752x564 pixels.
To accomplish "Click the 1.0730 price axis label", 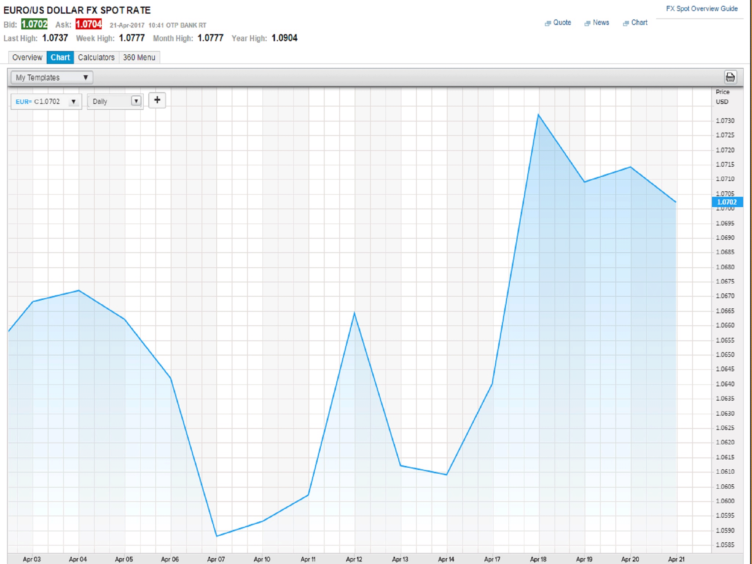I will (725, 120).
